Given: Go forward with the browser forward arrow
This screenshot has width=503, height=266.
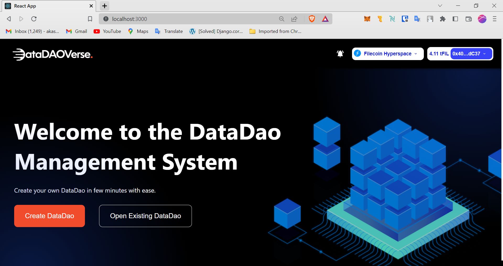Looking at the screenshot, I should coord(21,19).
